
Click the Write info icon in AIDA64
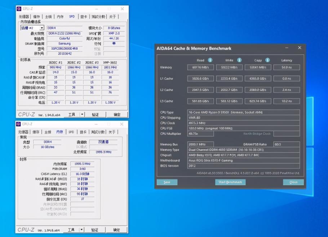(239, 60)
